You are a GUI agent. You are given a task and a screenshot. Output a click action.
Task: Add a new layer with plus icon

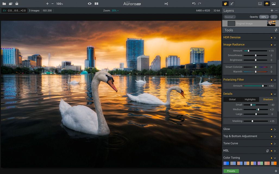272,11
